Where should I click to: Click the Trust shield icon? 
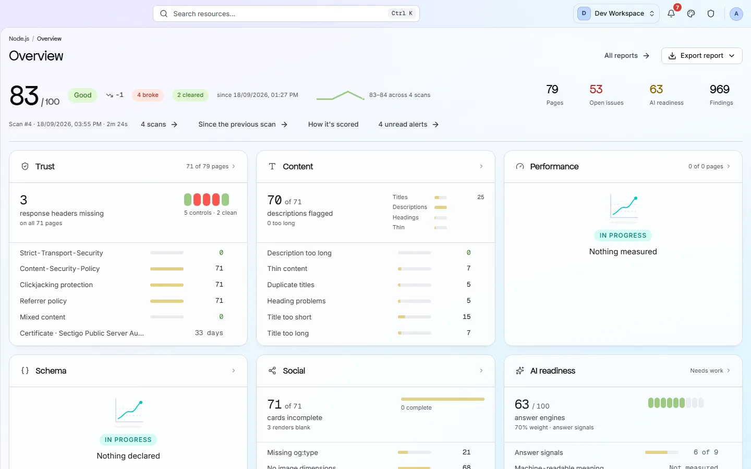pos(25,166)
